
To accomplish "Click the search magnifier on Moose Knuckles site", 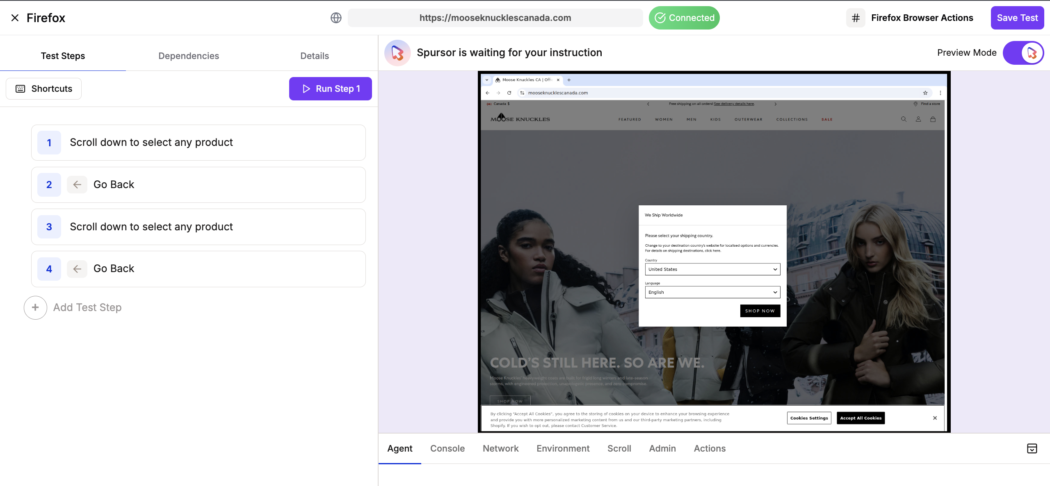I will [904, 119].
